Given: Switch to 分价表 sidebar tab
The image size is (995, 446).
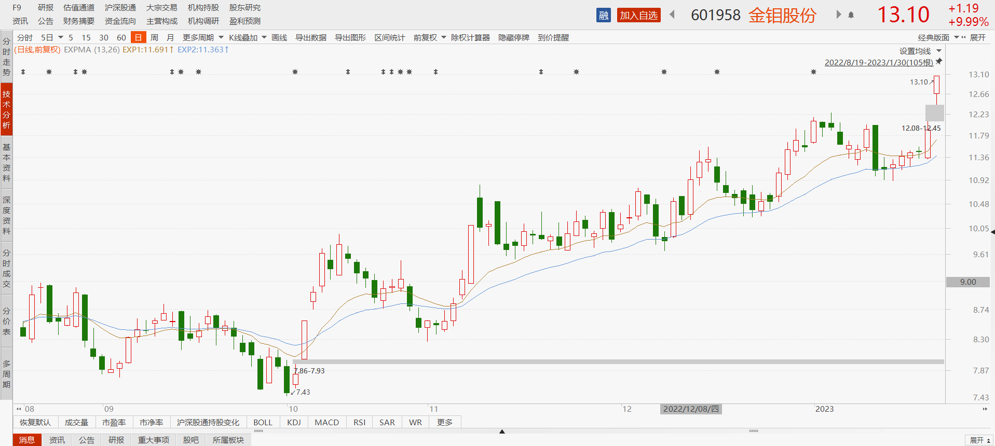Looking at the screenshot, I should 6,321.
